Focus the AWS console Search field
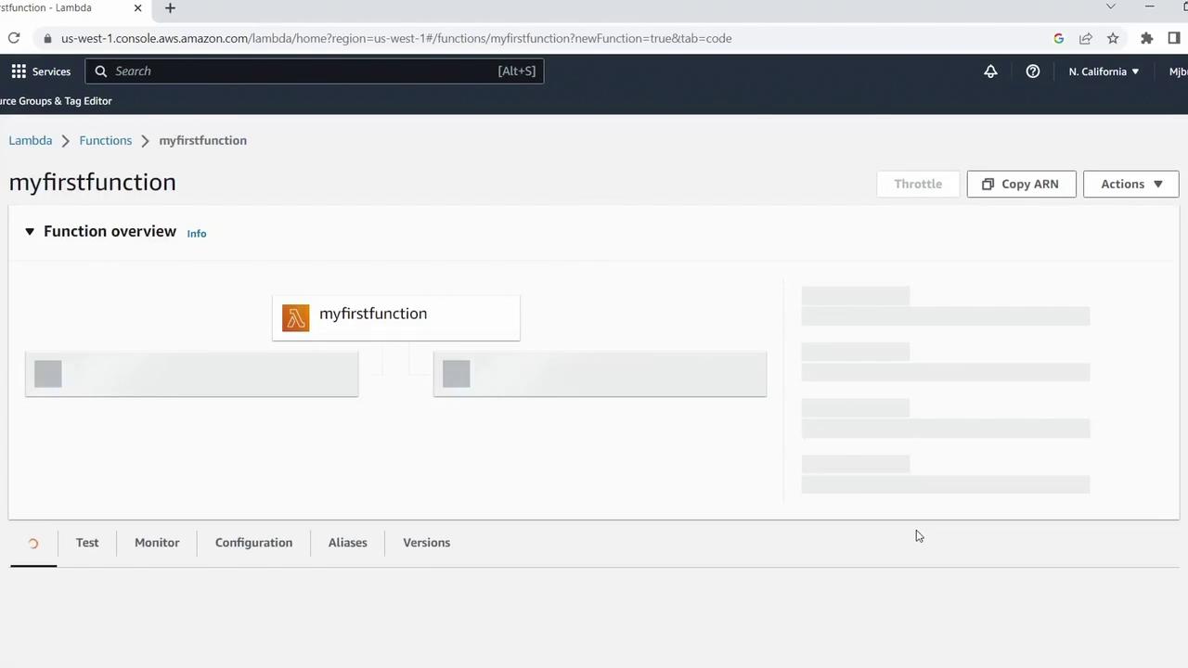This screenshot has width=1188, height=668. [315, 71]
